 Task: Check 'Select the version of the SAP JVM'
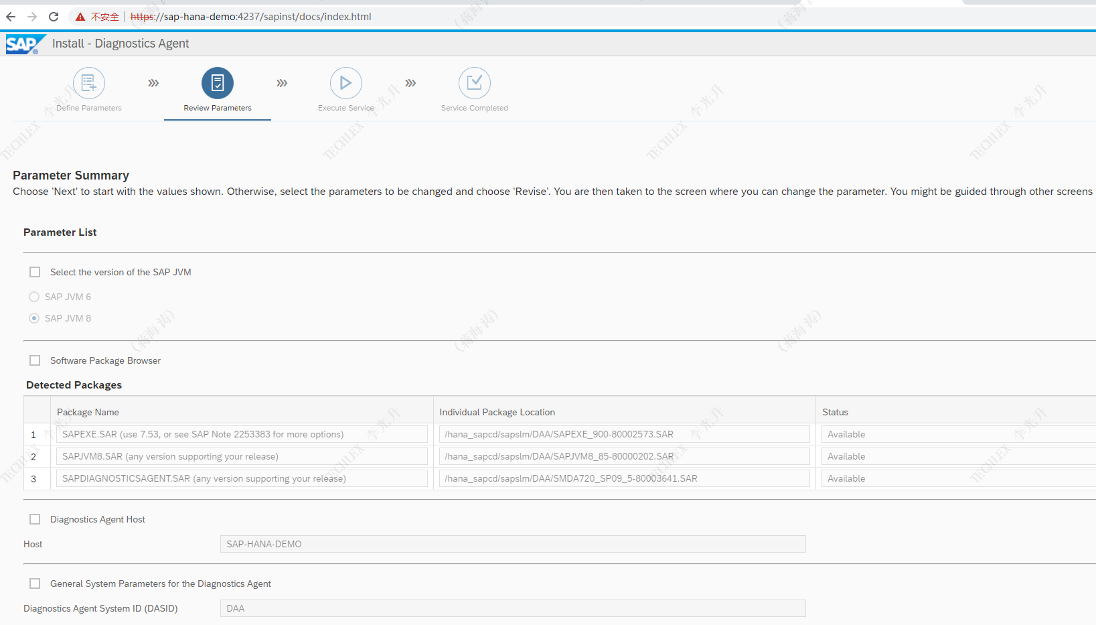pos(35,272)
